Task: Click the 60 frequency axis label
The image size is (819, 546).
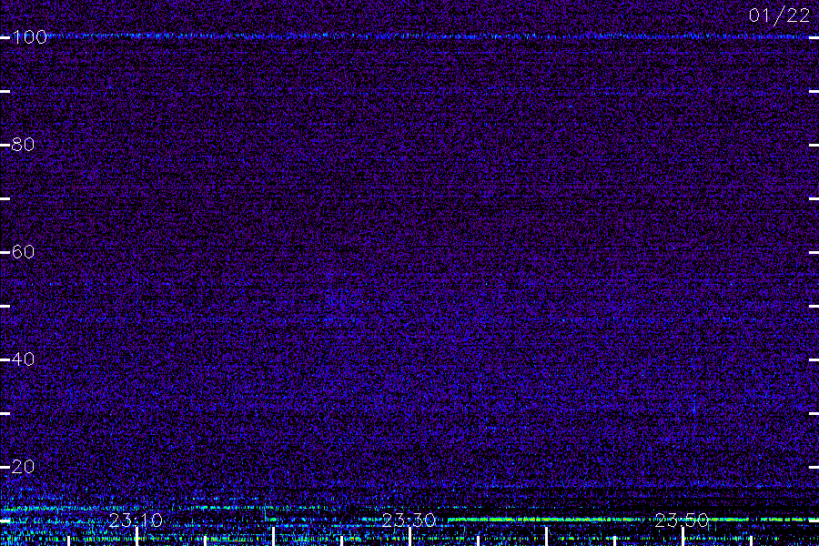Action: click(23, 252)
